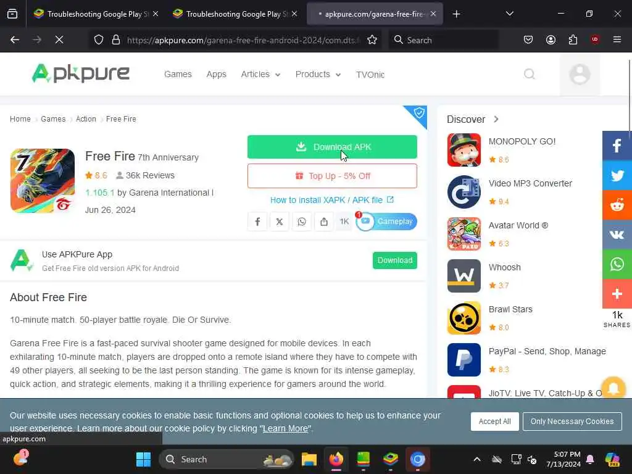Viewport: 632px width, 474px height.
Task: Expand the Articles dropdown menu
Action: point(260,75)
